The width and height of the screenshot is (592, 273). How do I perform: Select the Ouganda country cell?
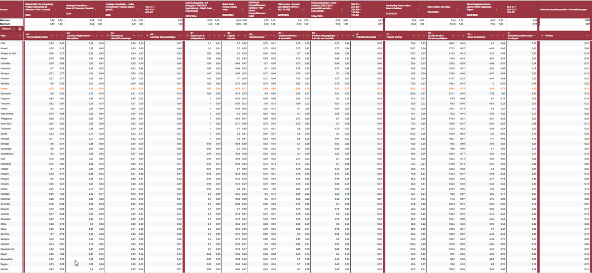(11, 98)
